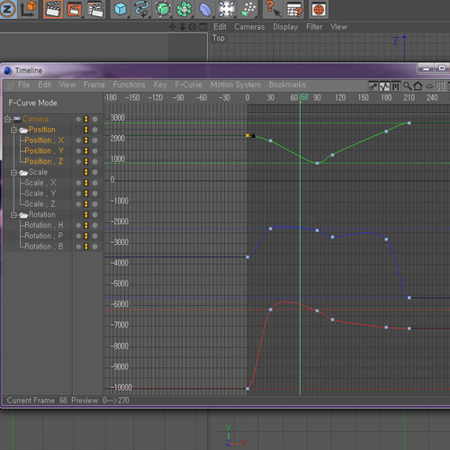Open the table help icon

(294, 9)
